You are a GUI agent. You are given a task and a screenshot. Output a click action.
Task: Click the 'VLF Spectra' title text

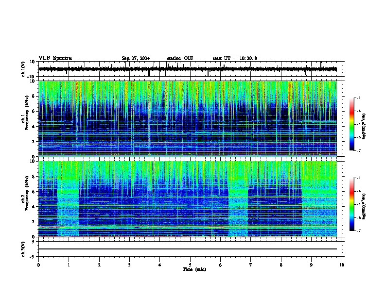(x=55, y=58)
